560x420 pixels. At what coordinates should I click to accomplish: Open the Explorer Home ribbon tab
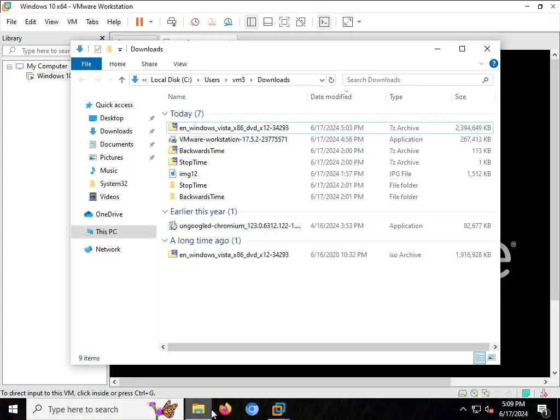[118, 64]
